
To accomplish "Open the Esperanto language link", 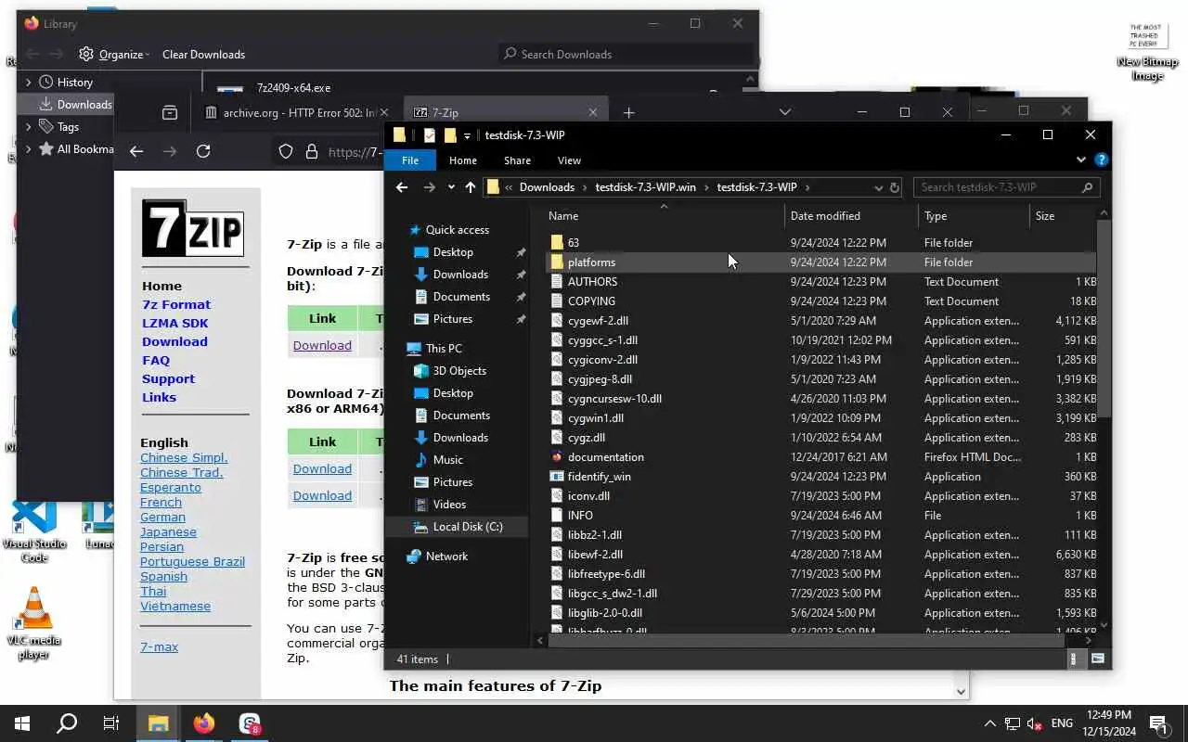I will coord(170,488).
